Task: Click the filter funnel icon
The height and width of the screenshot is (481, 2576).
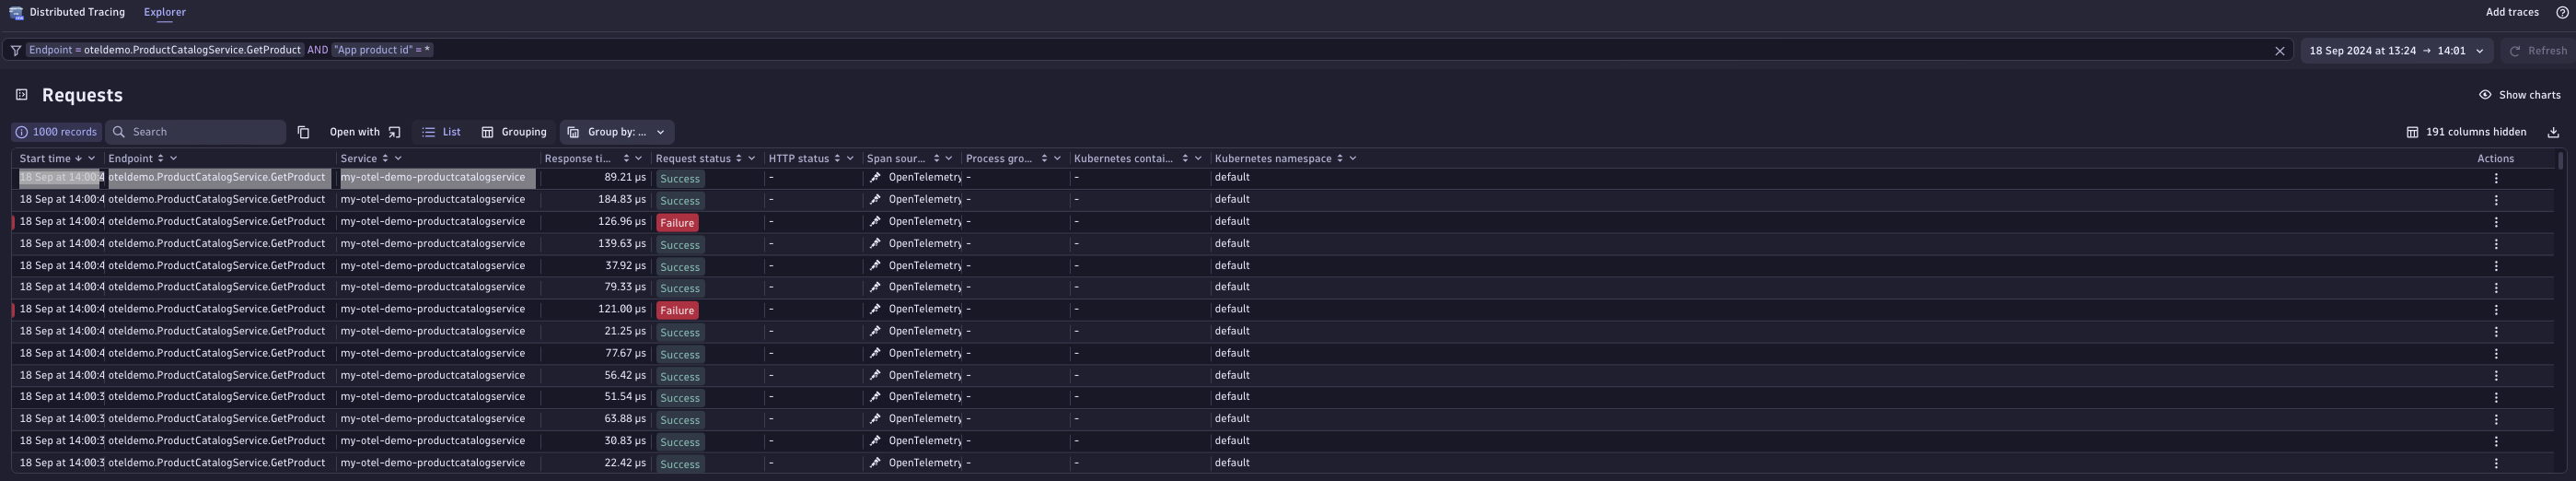Action: 16,50
